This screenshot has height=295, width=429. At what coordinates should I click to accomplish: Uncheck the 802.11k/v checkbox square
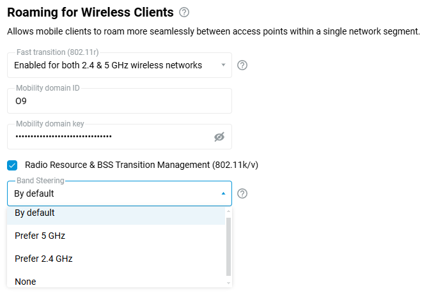pos(12,165)
